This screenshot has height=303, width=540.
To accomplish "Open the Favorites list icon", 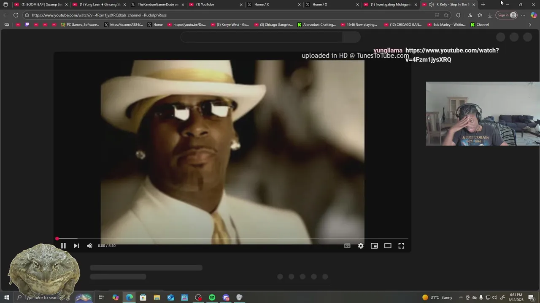I will coord(480,15).
